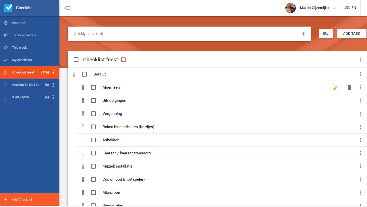Image resolution: width=367 pixels, height=207 pixels.
Task: Focus the Quickly add a task field
Action: point(189,34)
